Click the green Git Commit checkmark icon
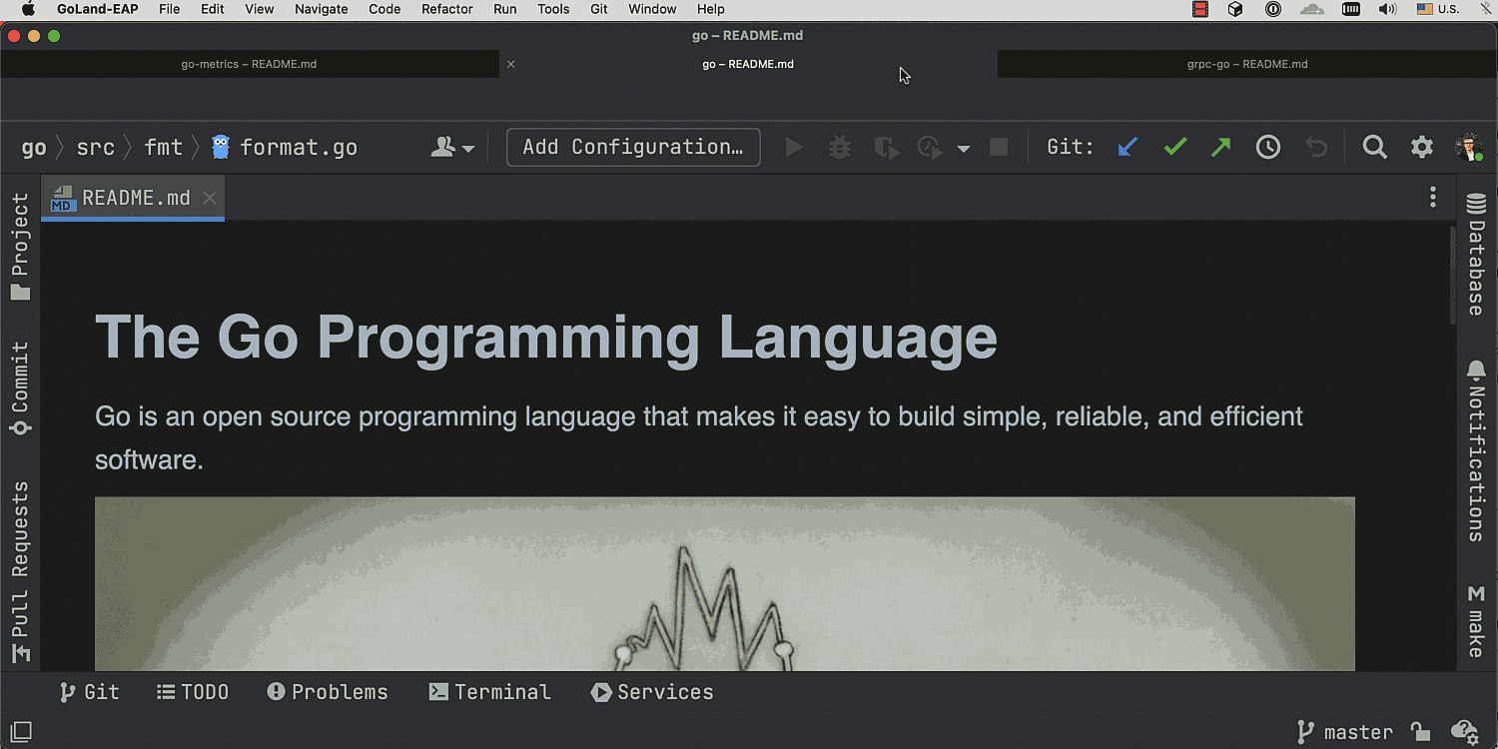 [1175, 148]
